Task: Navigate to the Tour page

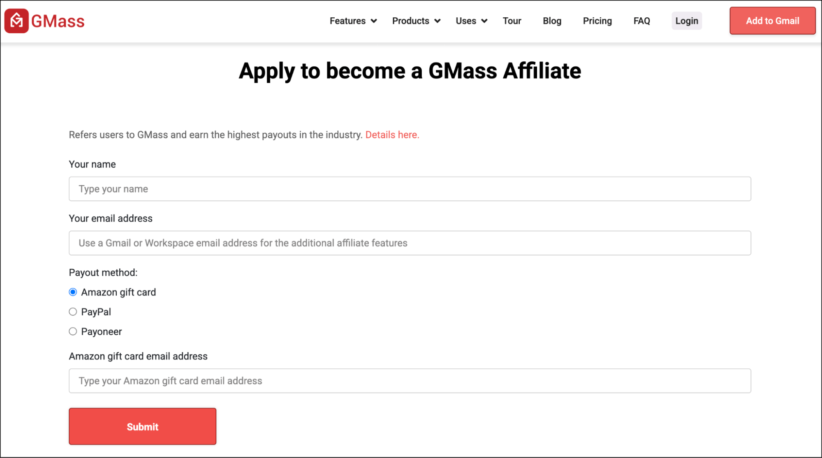Action: click(512, 21)
